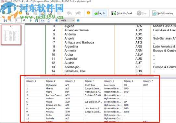Screen dimensions: 176x123
Task: Click the undo arrow in toolbar
Action: 69,13
